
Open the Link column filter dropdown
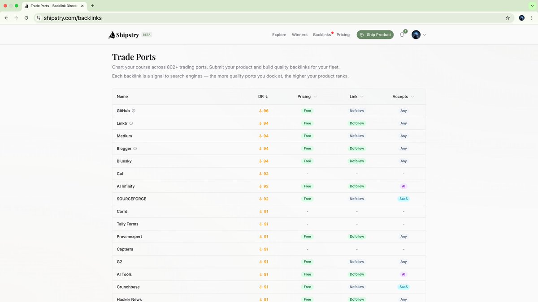coord(356,96)
